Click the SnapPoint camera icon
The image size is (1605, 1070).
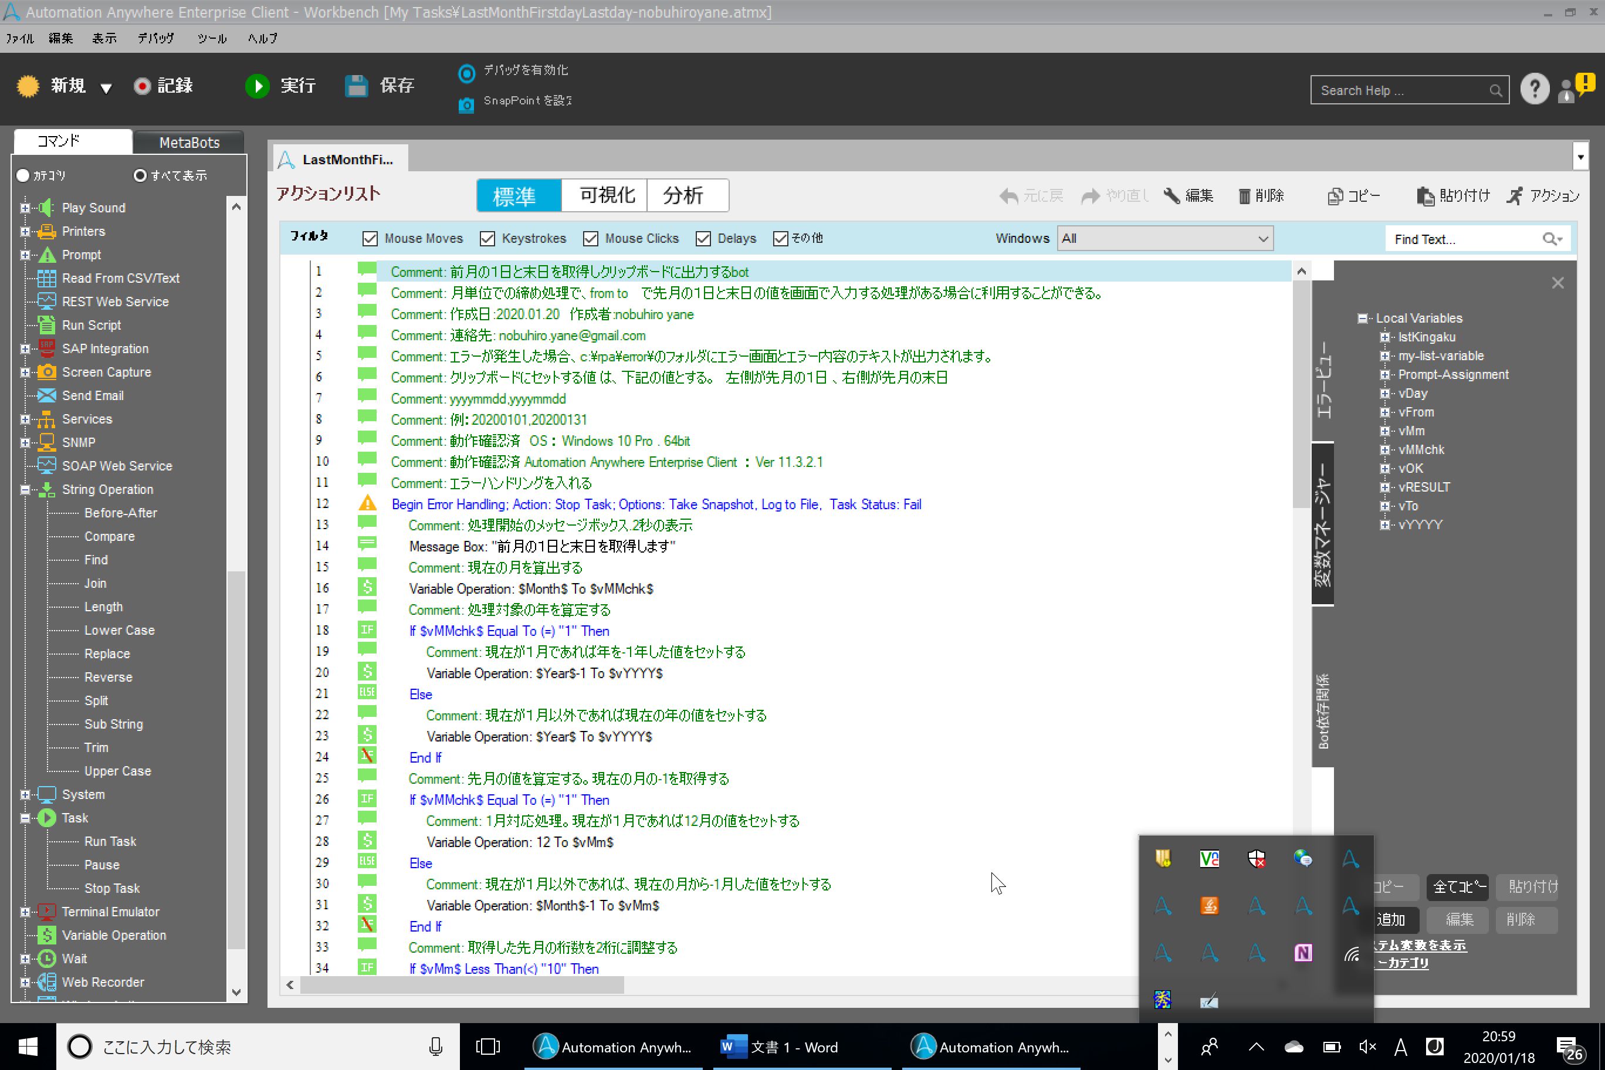tap(466, 105)
